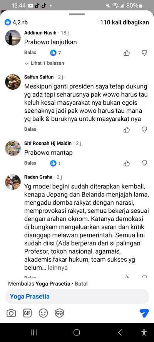This screenshot has width=154, height=342.
Task: Like Addinun Nasih's comment with thumbs up
Action: pyautogui.click(x=127, y=53)
